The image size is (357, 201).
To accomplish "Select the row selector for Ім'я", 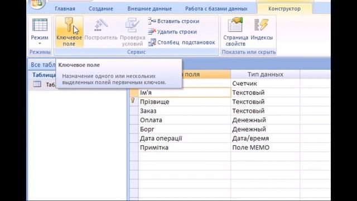I will pos(134,93).
